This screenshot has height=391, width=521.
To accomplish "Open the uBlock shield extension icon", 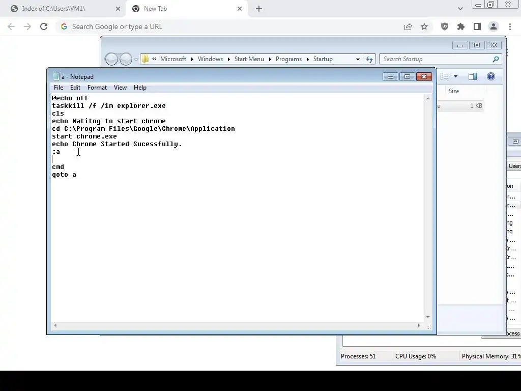I will click(x=445, y=26).
